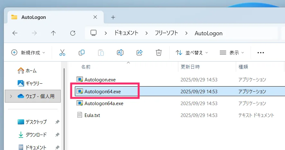Click the Rename icon in toolbar
This screenshot has width=285, height=150.
point(120,53)
